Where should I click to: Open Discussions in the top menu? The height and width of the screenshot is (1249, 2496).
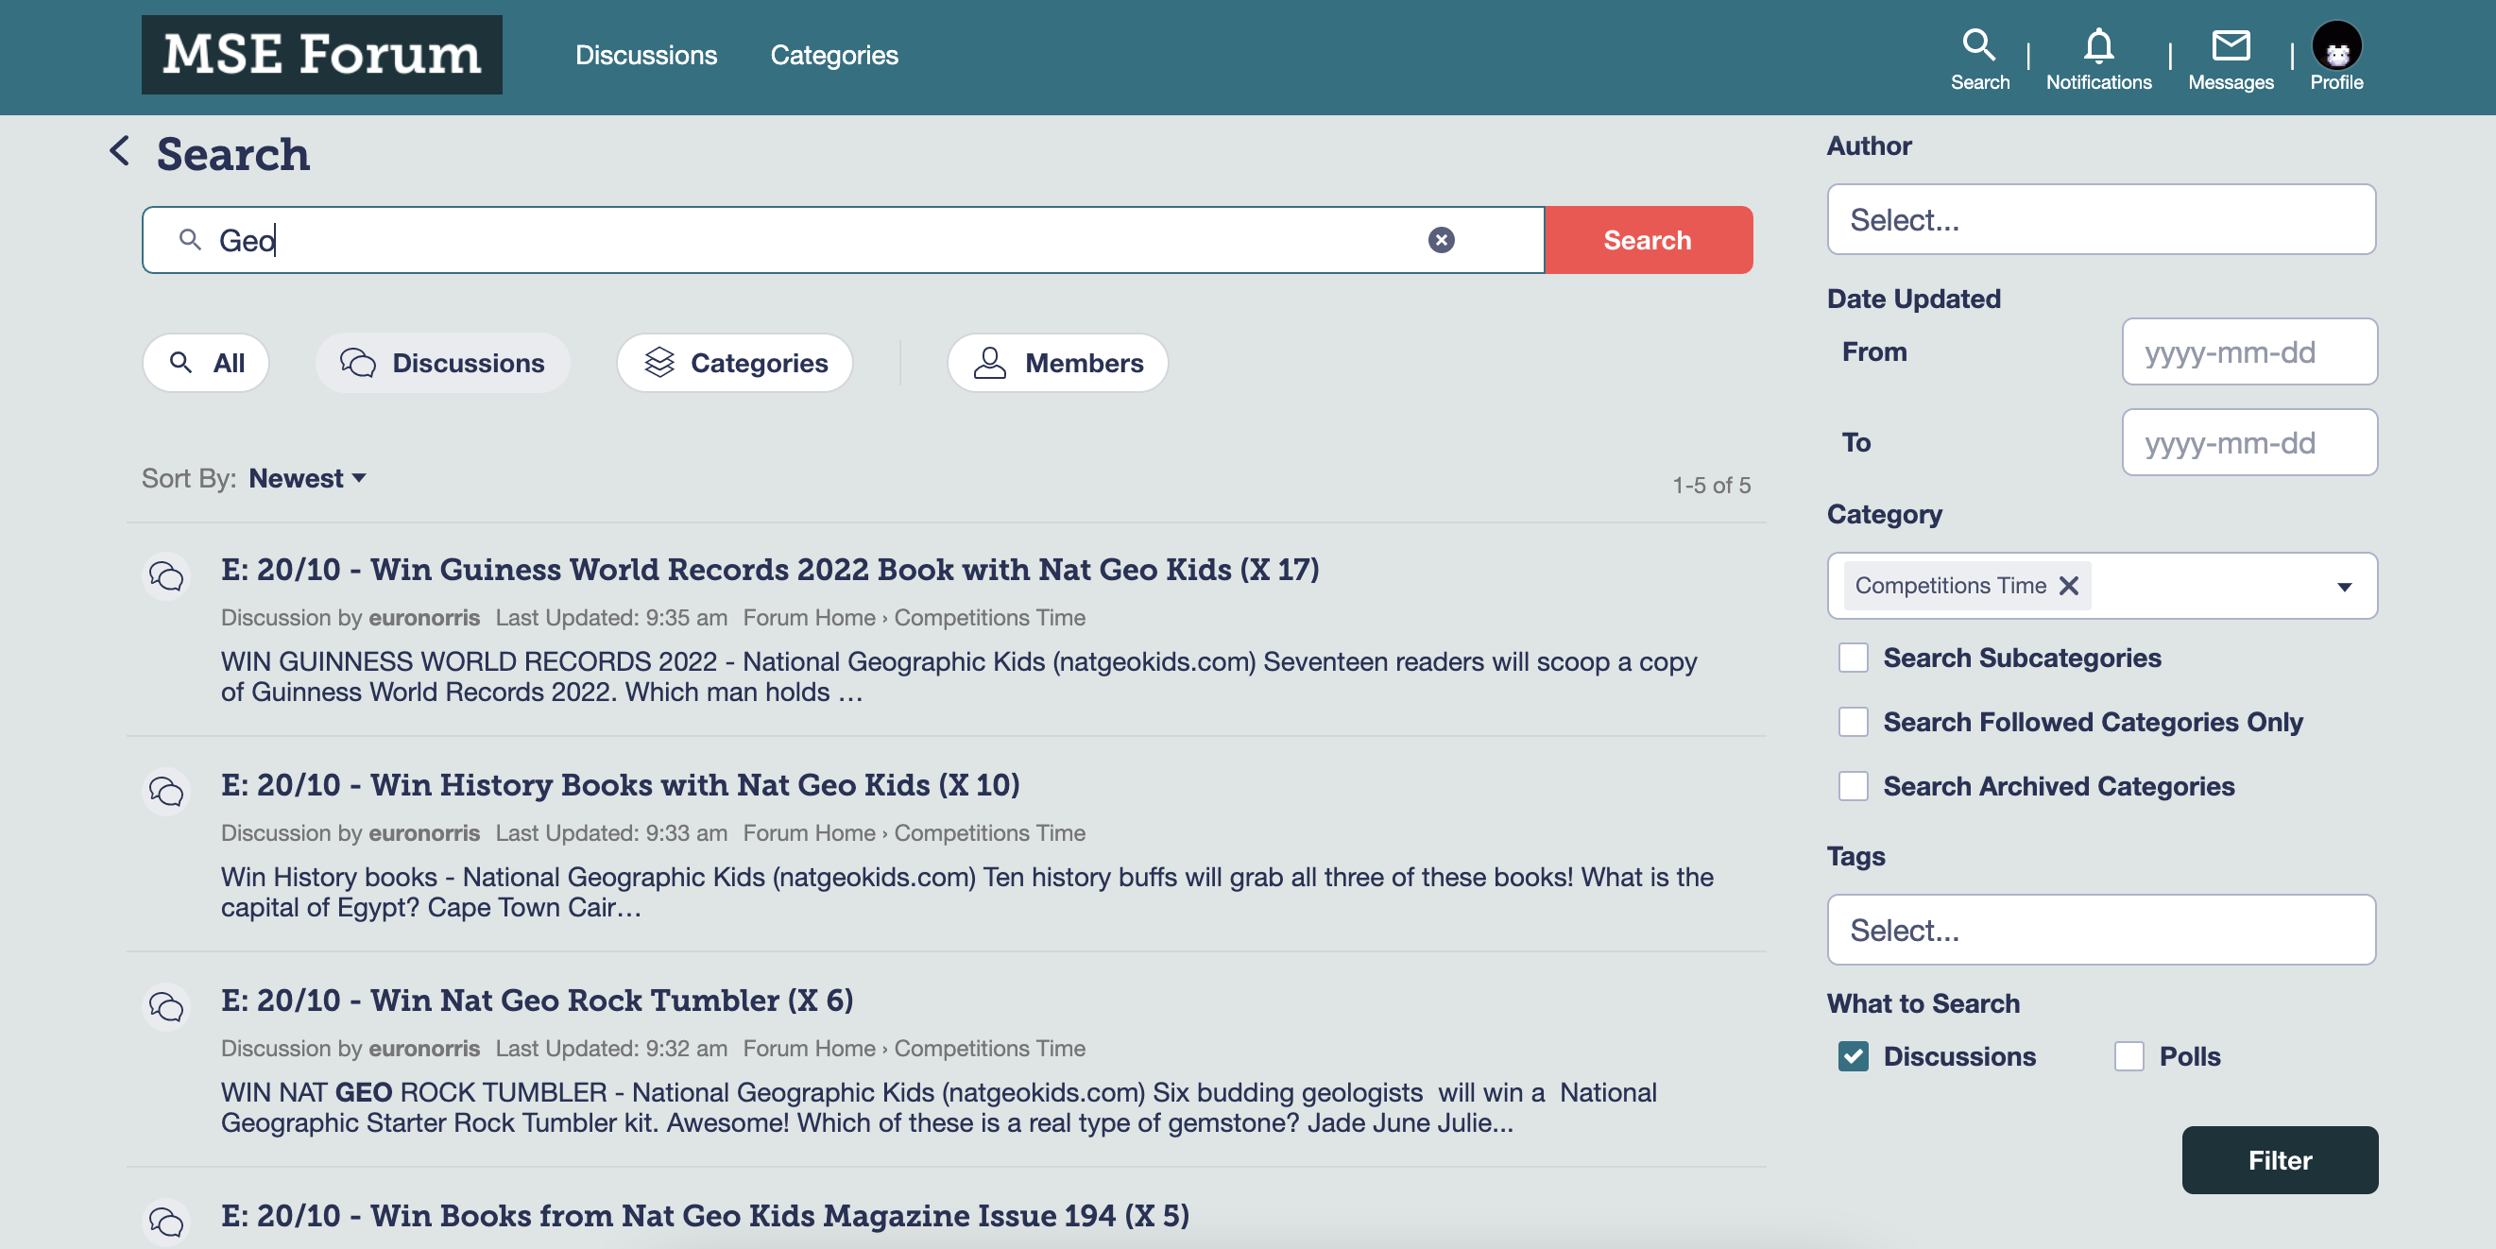click(646, 55)
